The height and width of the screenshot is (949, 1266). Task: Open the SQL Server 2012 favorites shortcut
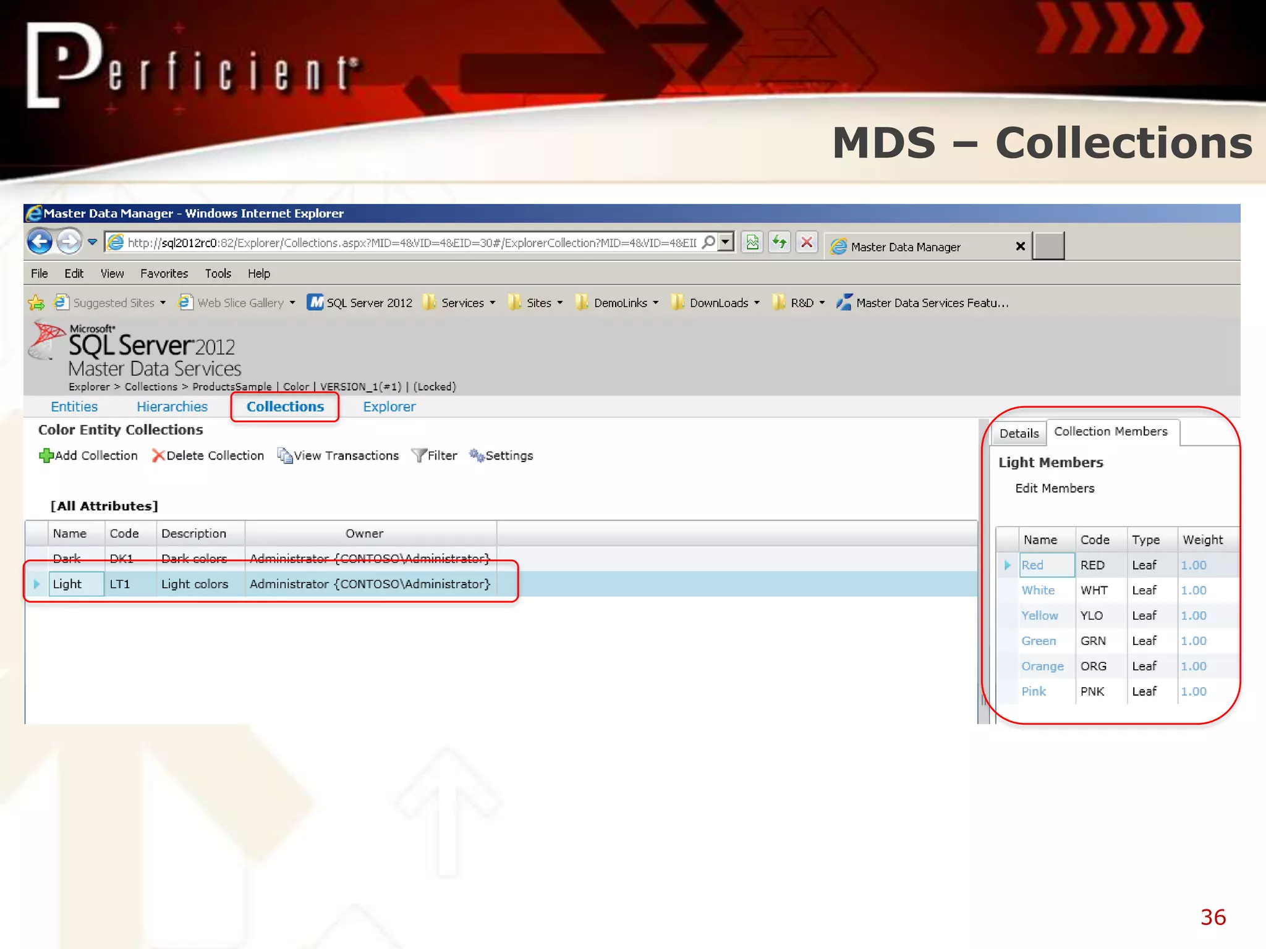tap(360, 303)
